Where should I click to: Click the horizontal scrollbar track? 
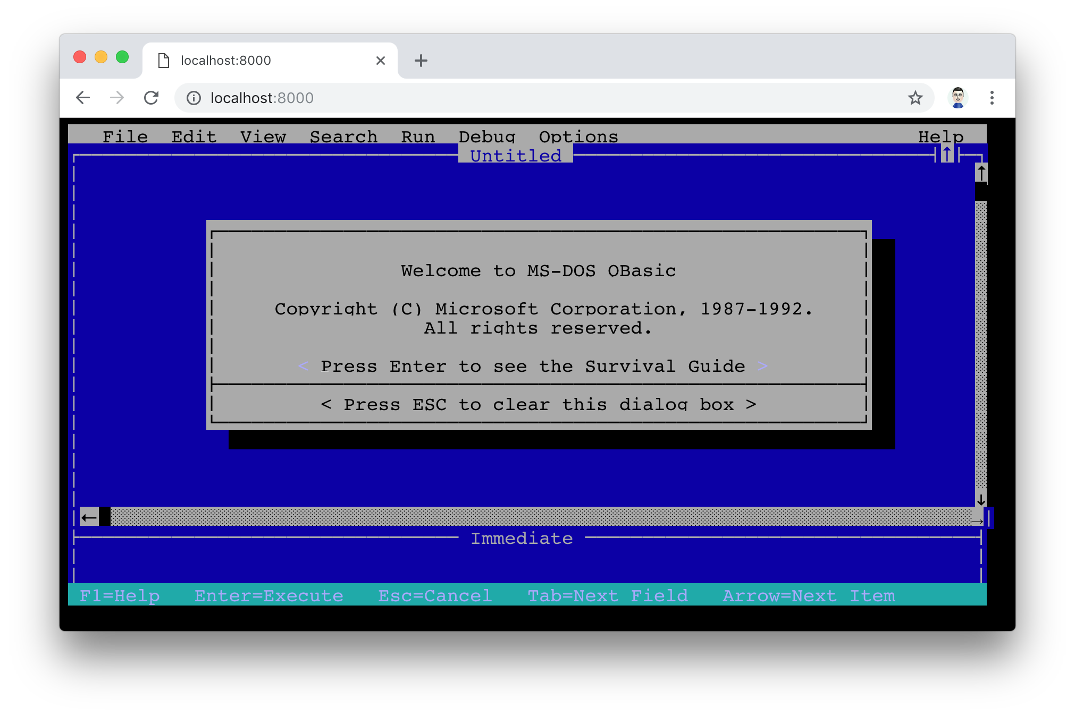coord(532,517)
